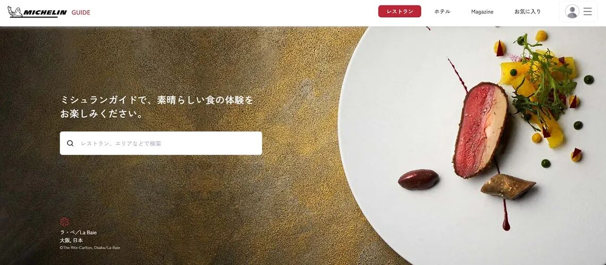
Task: Open the Magazine section
Action: 482,12
